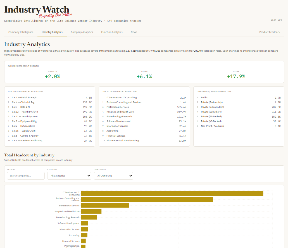288x248 pixels.
Task: Click the 2-year growth value +17.9%
Action: pos(236,77)
